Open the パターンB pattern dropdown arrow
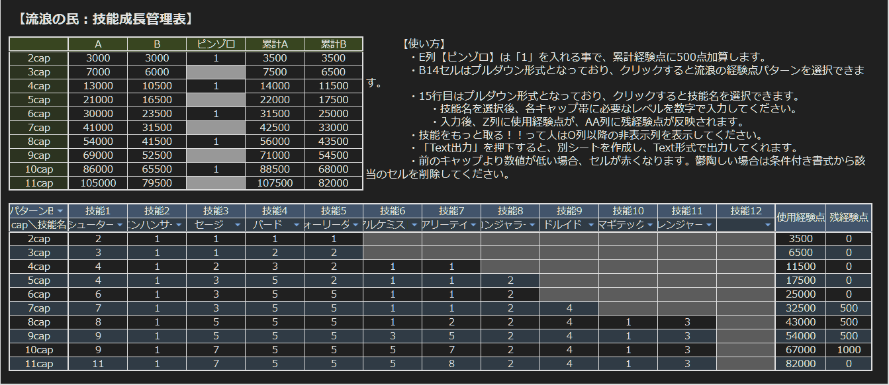 pyautogui.click(x=60, y=211)
